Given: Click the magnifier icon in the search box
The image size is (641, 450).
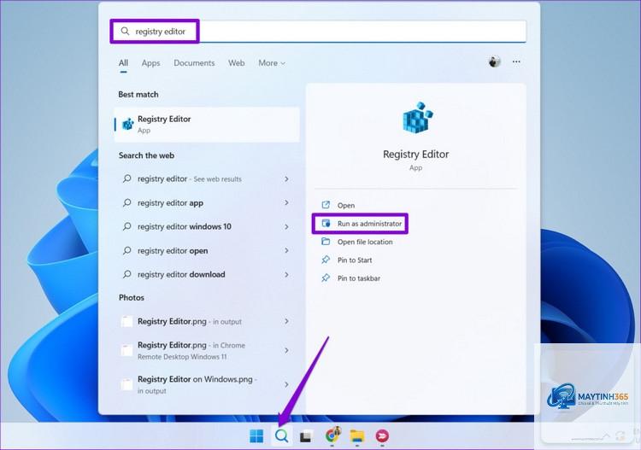Looking at the screenshot, I should 125,32.
